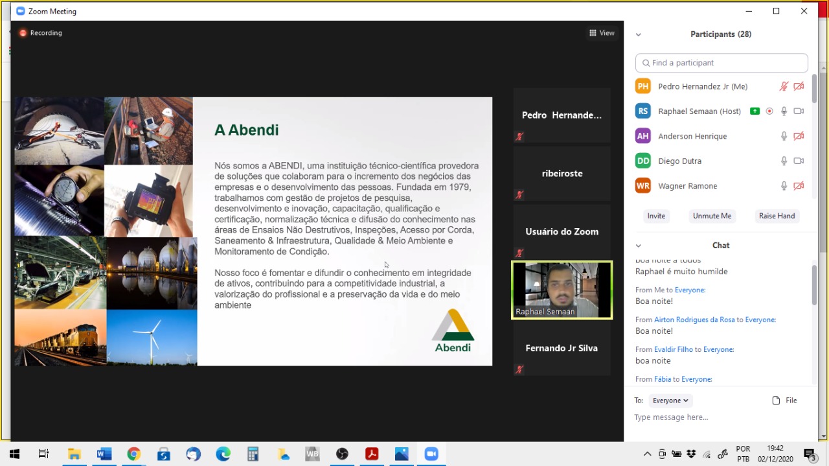
Task: Open the 'To: Everyone' recipient dropdown
Action: pyautogui.click(x=670, y=401)
